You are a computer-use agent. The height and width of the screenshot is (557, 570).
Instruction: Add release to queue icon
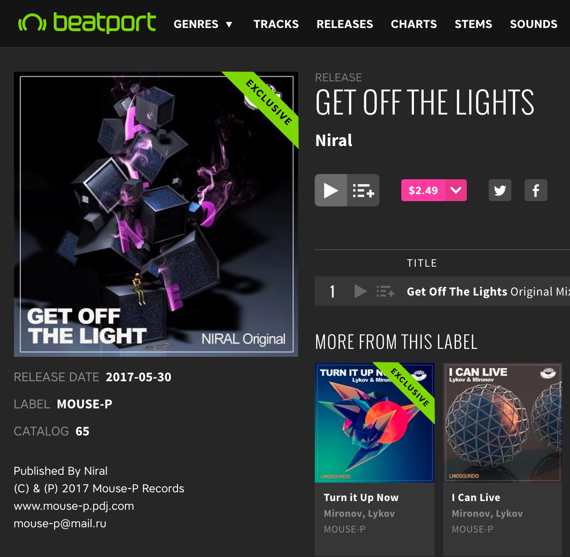(x=363, y=190)
